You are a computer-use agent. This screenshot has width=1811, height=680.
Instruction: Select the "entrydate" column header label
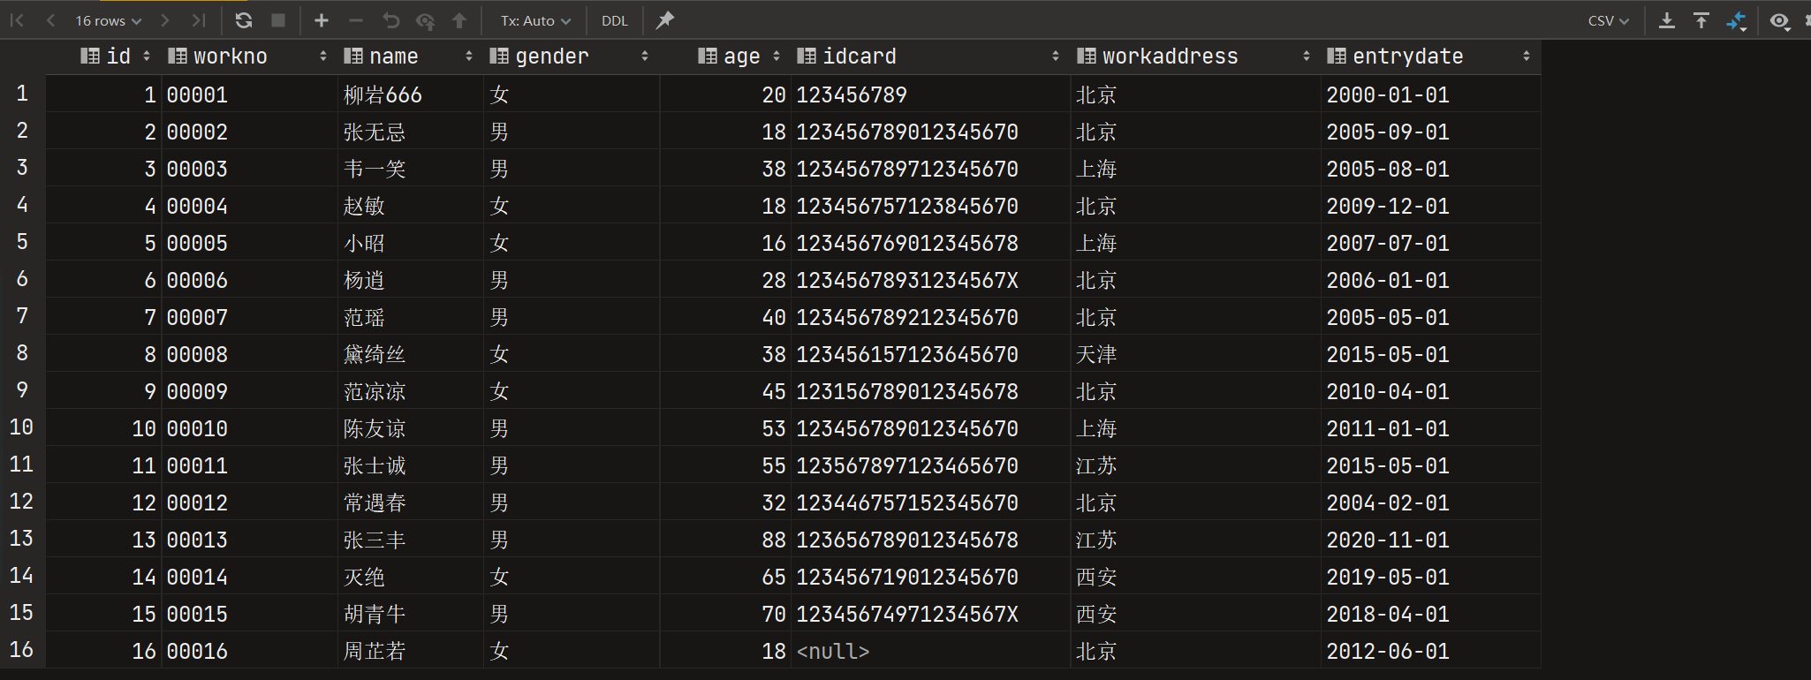[x=1408, y=57]
